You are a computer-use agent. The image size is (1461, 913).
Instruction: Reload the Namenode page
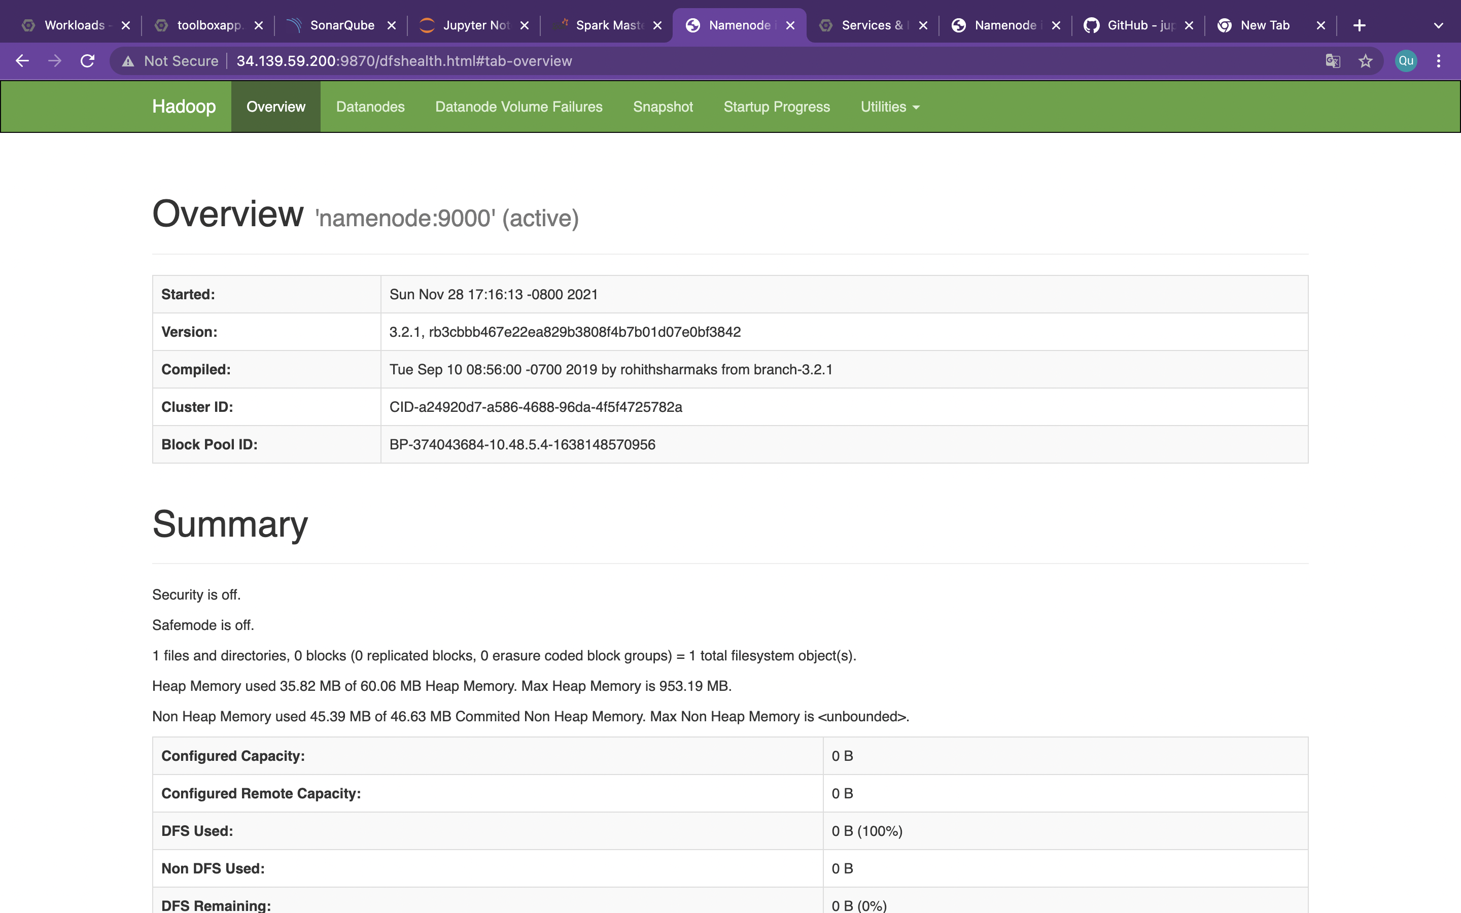87,60
